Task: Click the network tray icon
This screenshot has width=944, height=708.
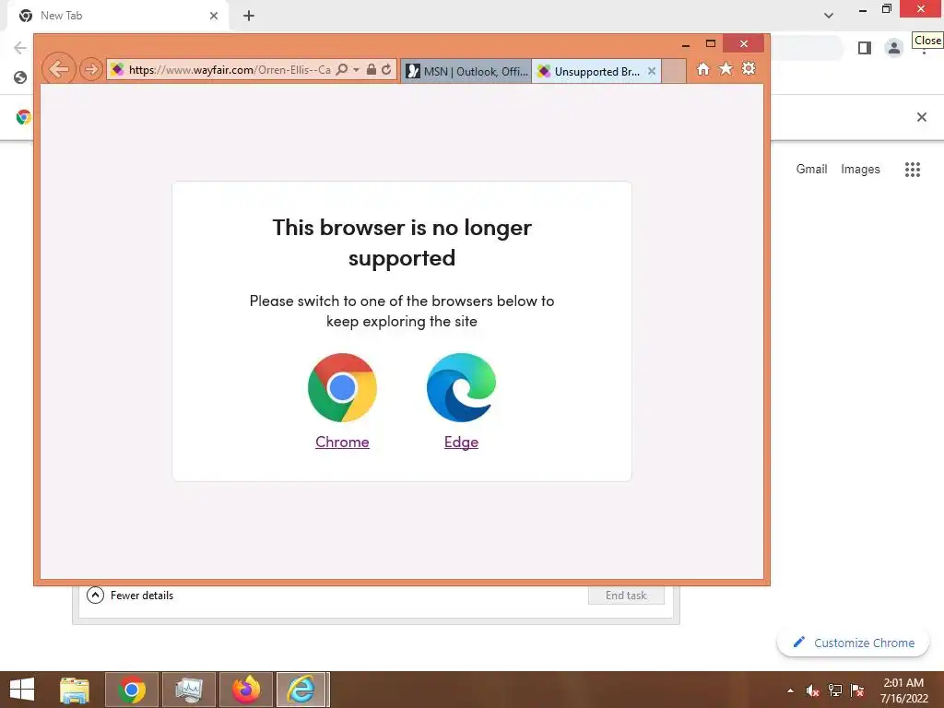Action: tap(835, 690)
